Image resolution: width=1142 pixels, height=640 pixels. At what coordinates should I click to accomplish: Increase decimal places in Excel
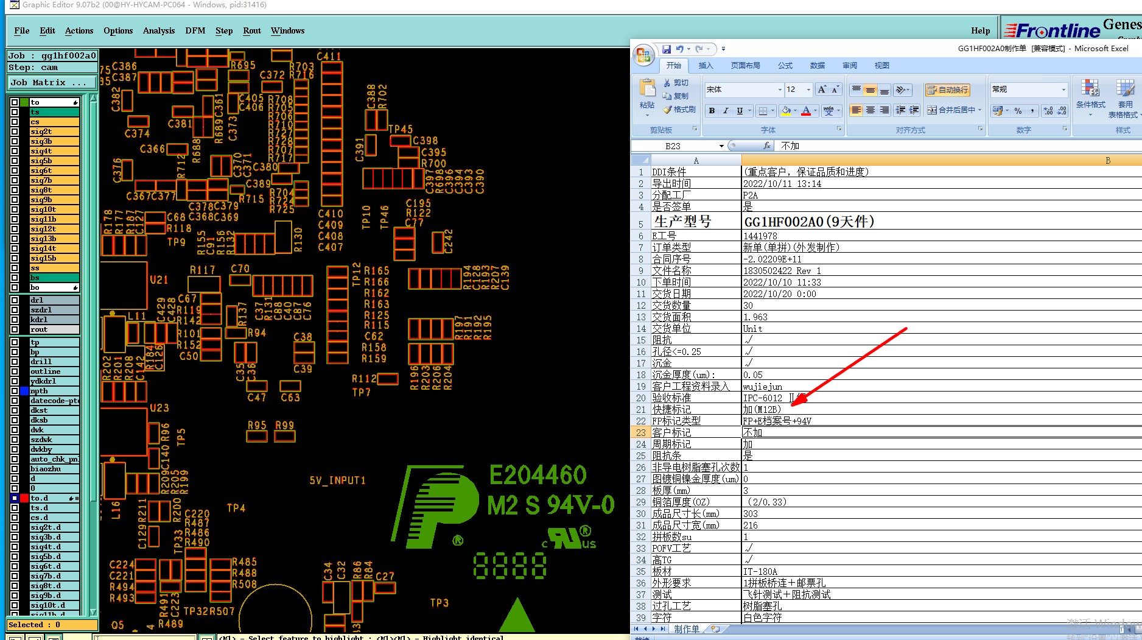(1048, 111)
